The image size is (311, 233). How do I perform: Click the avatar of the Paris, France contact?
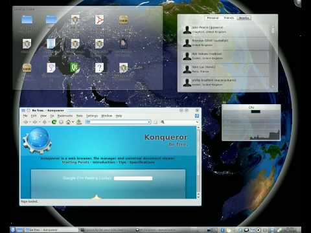187,69
